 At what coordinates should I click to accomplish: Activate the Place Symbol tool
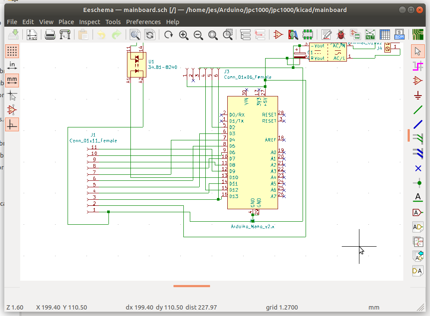(x=418, y=80)
